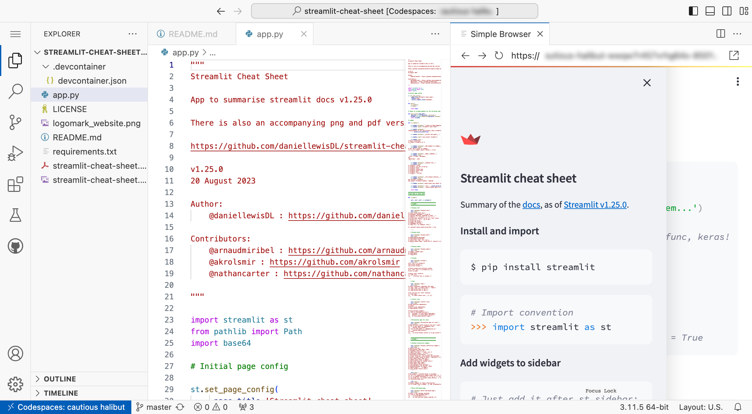This screenshot has height=414, width=752.
Task: Open the Source Control view
Action: [x=15, y=122]
